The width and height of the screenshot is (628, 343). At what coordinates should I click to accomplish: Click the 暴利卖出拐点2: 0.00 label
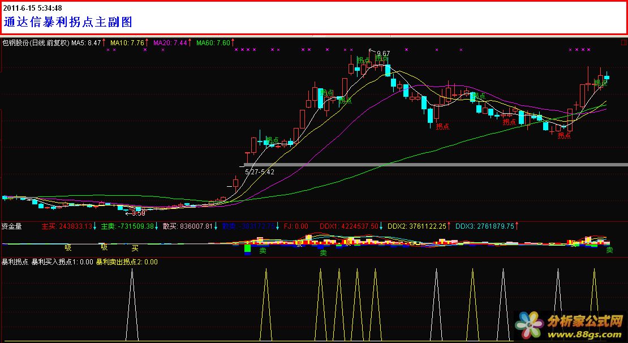[127, 262]
